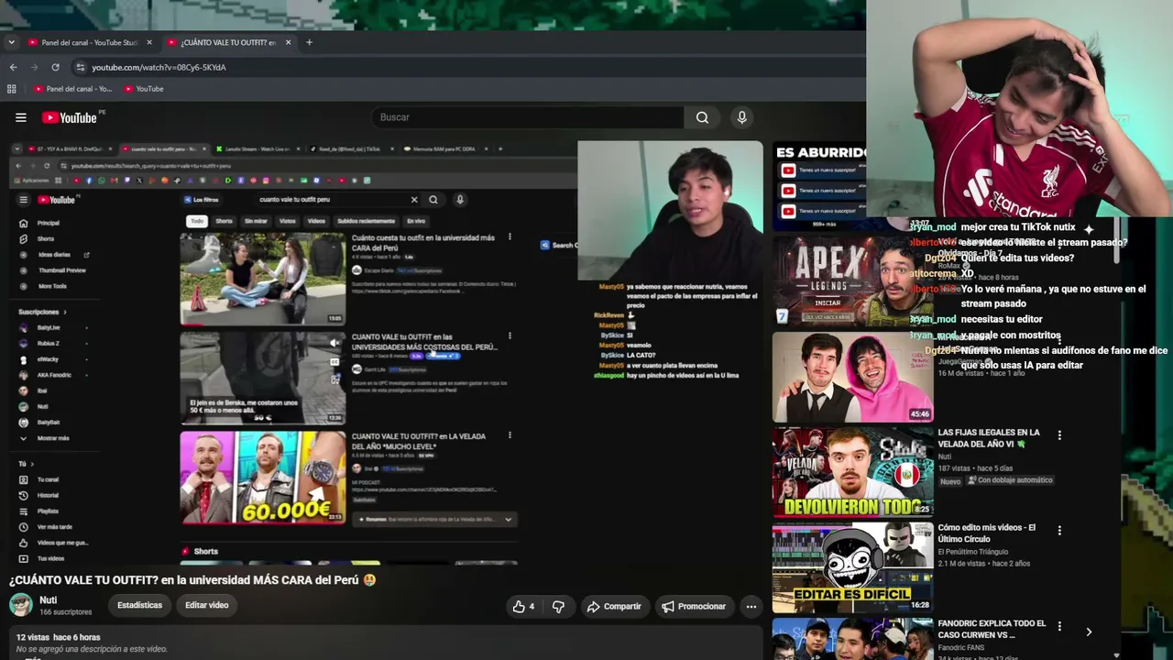Click "2.1 M de vistas · hace 2 años"
The height and width of the screenshot is (660, 1173).
983,563
